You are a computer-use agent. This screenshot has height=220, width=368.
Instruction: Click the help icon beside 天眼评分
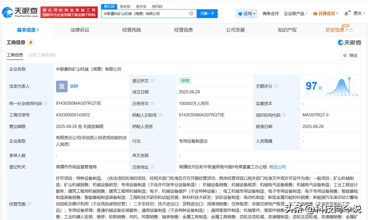pyautogui.click(x=276, y=86)
